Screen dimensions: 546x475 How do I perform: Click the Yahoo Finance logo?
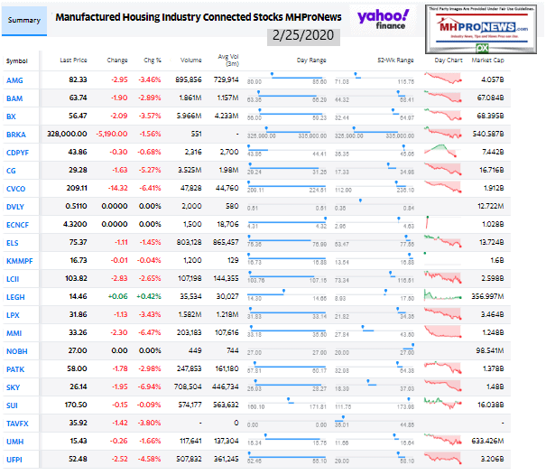tap(383, 22)
